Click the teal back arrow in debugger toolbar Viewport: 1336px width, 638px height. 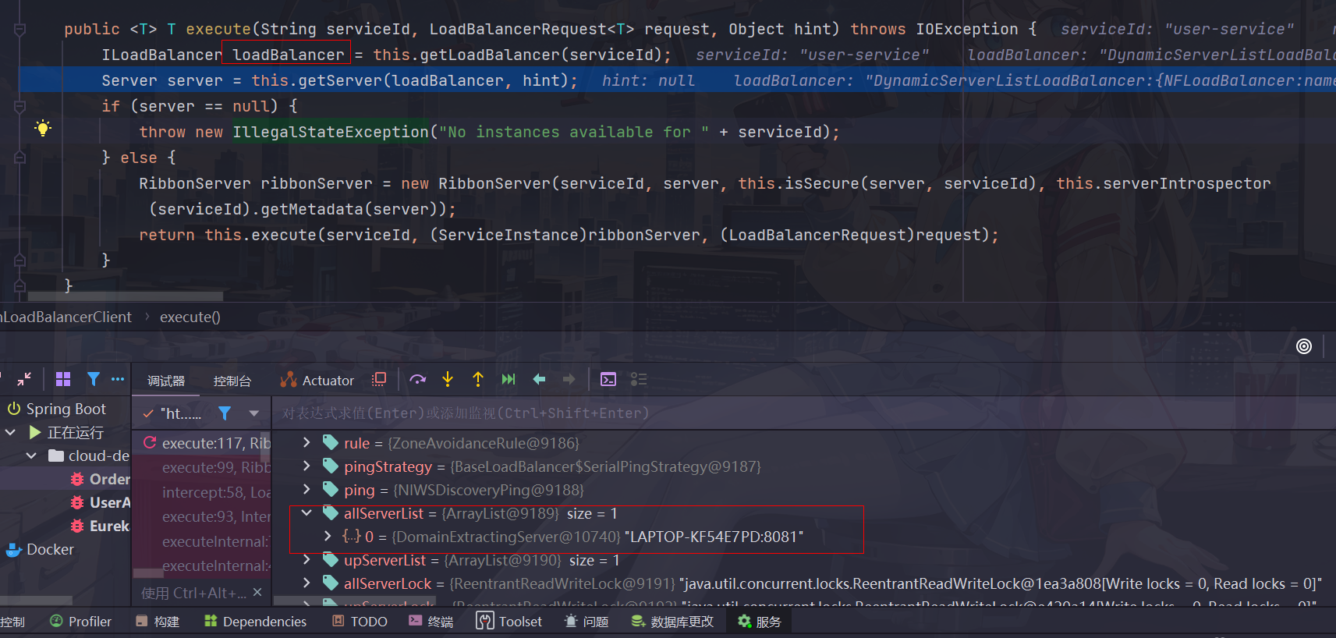pyautogui.click(x=539, y=379)
